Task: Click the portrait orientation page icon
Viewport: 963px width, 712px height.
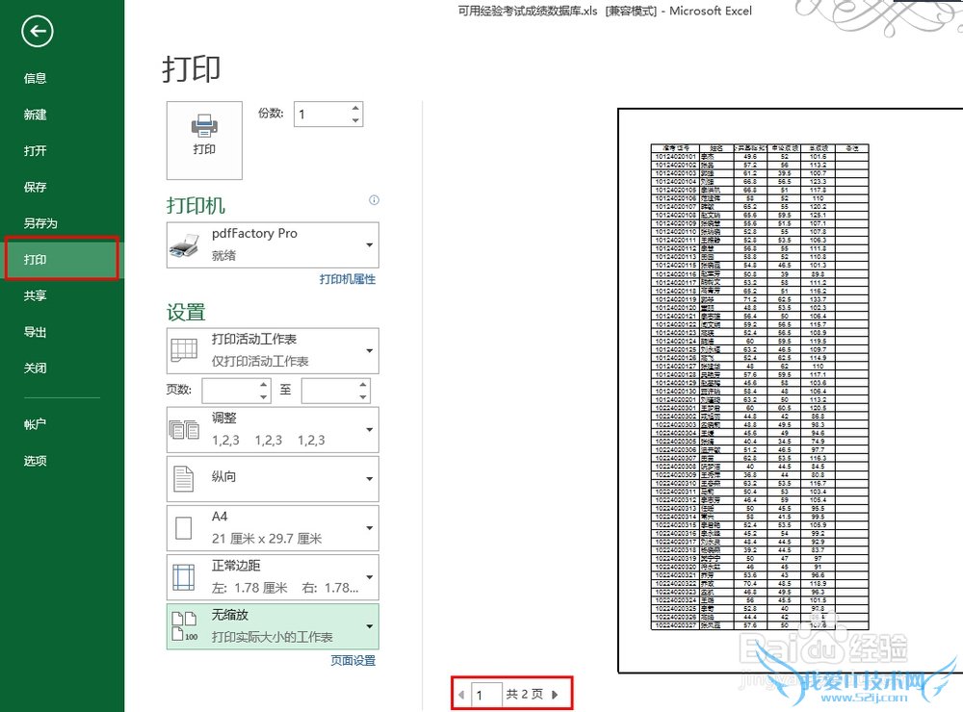Action: coord(184,479)
